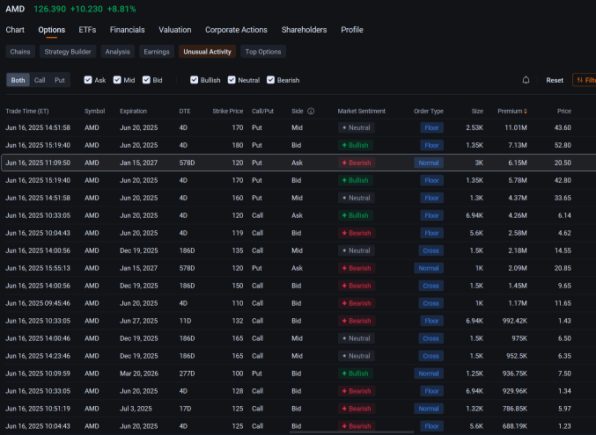Select the Analysis sub-tab
596x435 pixels.
click(x=117, y=52)
